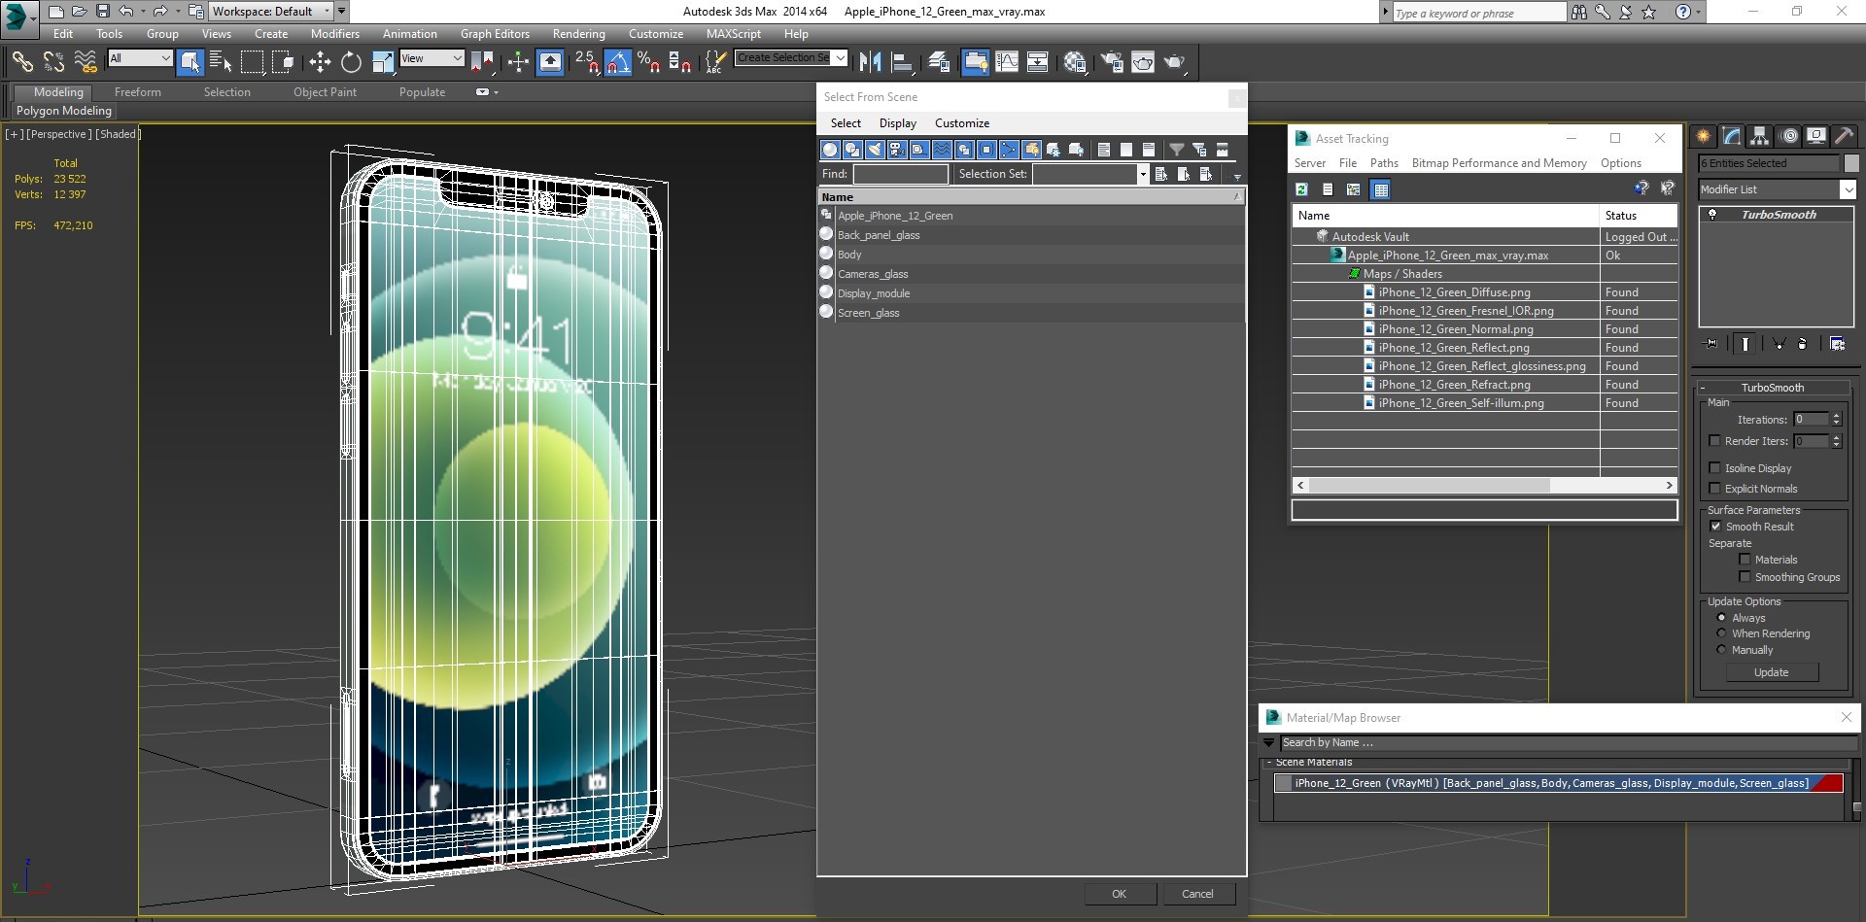
Task: Choose the Select and Uniform Scale tool
Action: click(x=383, y=62)
